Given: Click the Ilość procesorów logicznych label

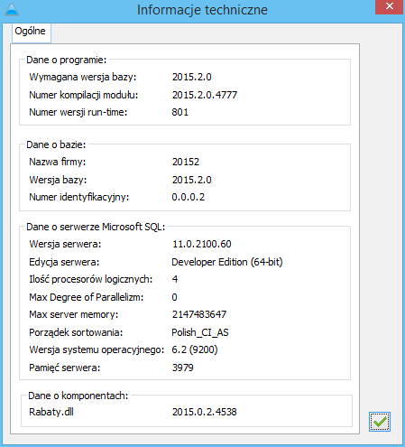Looking at the screenshot, I should [91, 279].
